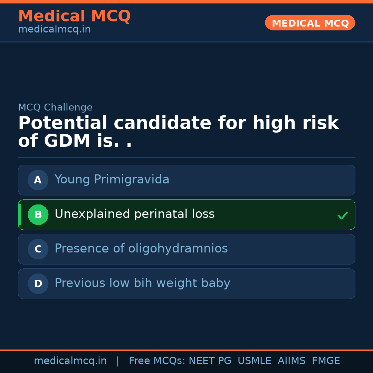Viewport: 373px width, 373px height.
Task: Click the green B option badge
Action: tap(38, 214)
